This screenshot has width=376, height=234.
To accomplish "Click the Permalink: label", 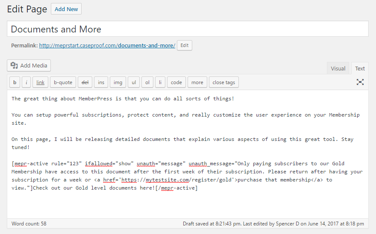I will point(24,46).
